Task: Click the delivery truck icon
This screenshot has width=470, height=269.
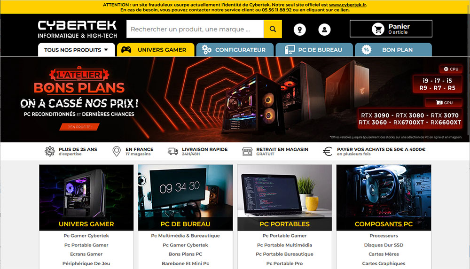Action: point(173,151)
